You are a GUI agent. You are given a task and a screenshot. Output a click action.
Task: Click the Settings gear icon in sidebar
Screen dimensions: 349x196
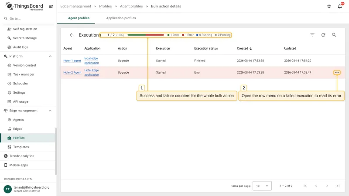point(9,93)
